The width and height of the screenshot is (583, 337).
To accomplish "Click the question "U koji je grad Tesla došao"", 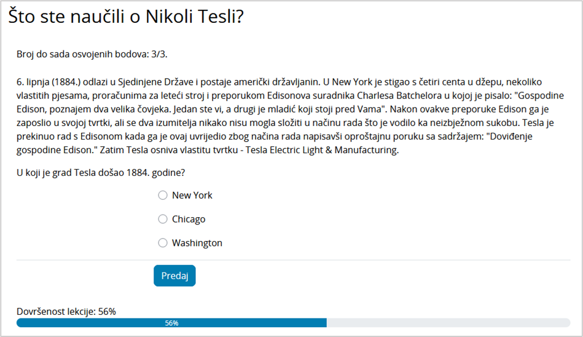I will click(101, 173).
